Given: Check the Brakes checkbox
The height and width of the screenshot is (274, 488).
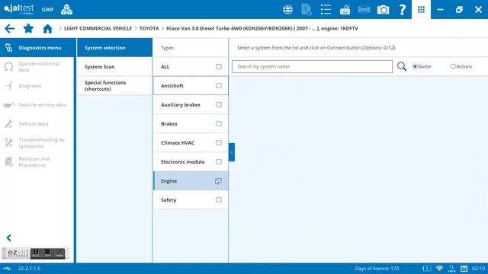Looking at the screenshot, I should (x=219, y=123).
